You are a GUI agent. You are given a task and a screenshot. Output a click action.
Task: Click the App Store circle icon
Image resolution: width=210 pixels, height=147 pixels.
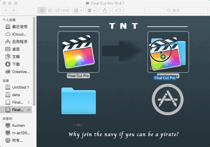pyautogui.click(x=168, y=100)
